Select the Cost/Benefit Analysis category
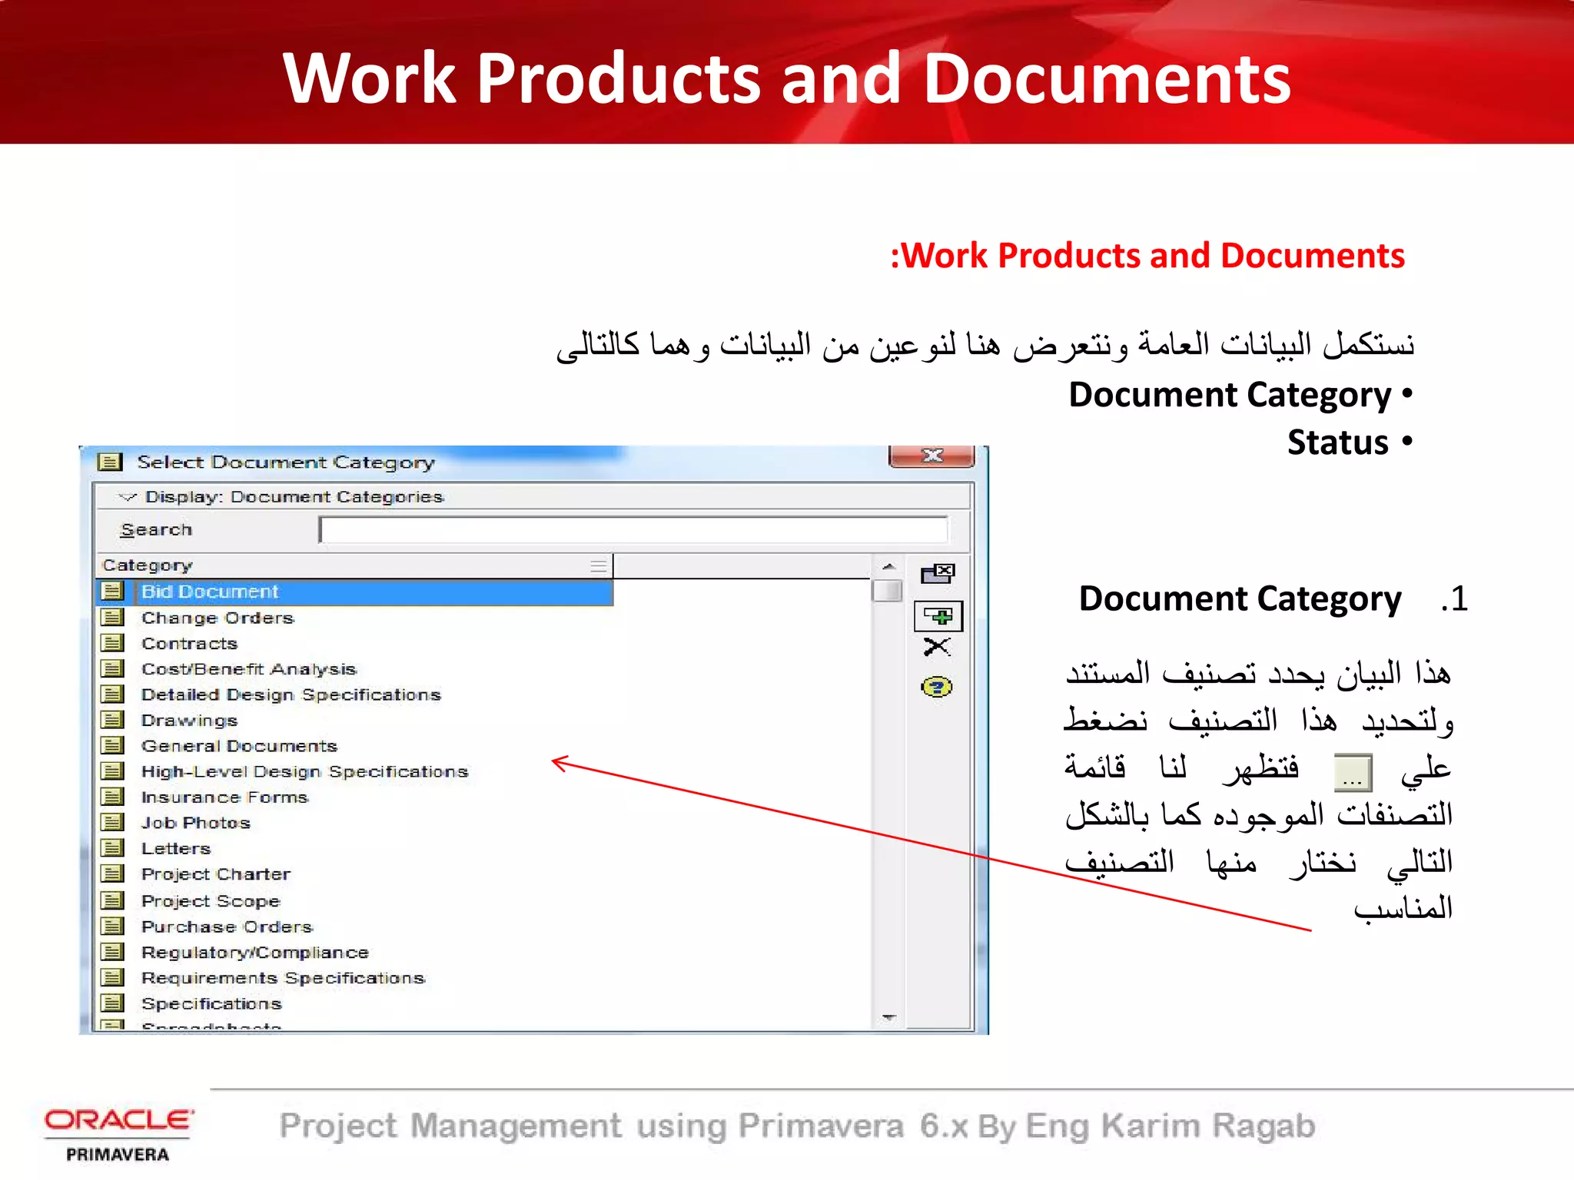1574x1180 pixels. tap(249, 669)
